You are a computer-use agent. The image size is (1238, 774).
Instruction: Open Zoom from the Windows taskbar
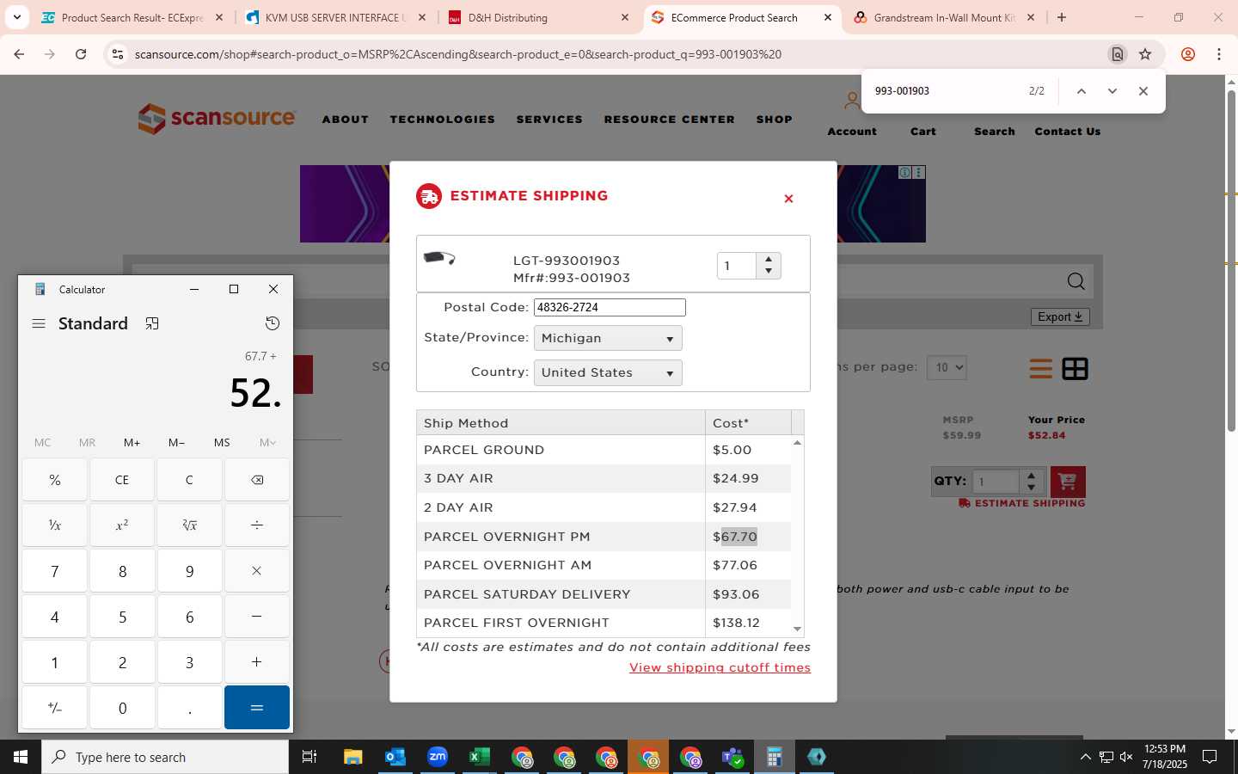(x=438, y=757)
